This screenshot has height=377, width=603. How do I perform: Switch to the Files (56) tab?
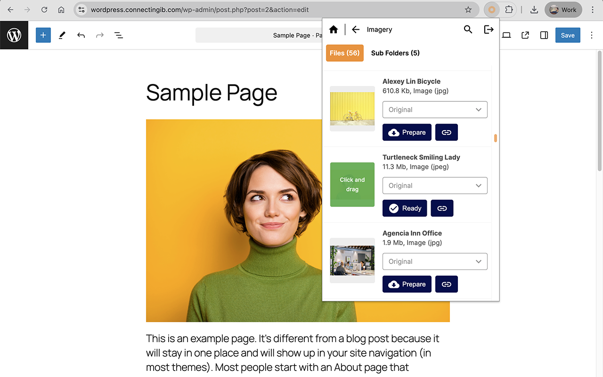coord(345,53)
